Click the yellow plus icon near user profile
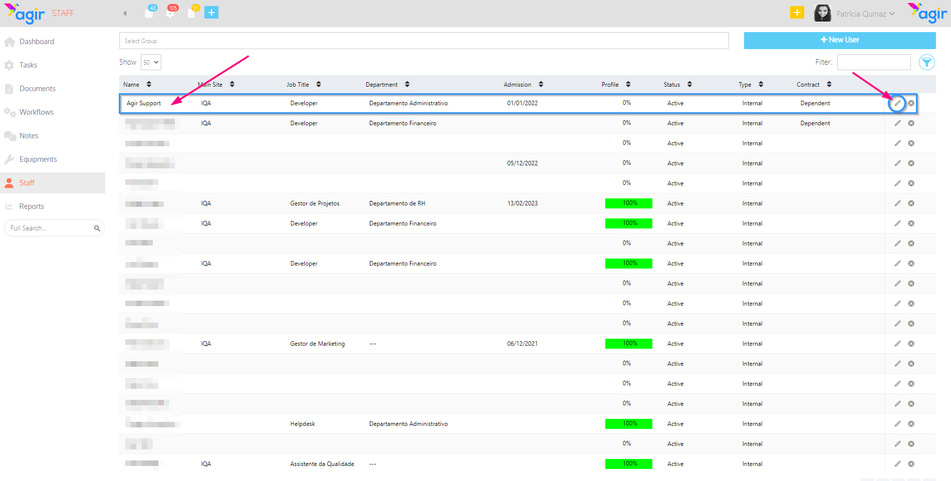Viewport: 951px width, 481px height. coord(797,13)
